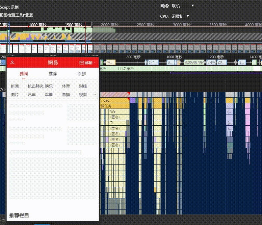Select the view network request bar
Screen dimensions: 262x225
[x=211, y=62]
